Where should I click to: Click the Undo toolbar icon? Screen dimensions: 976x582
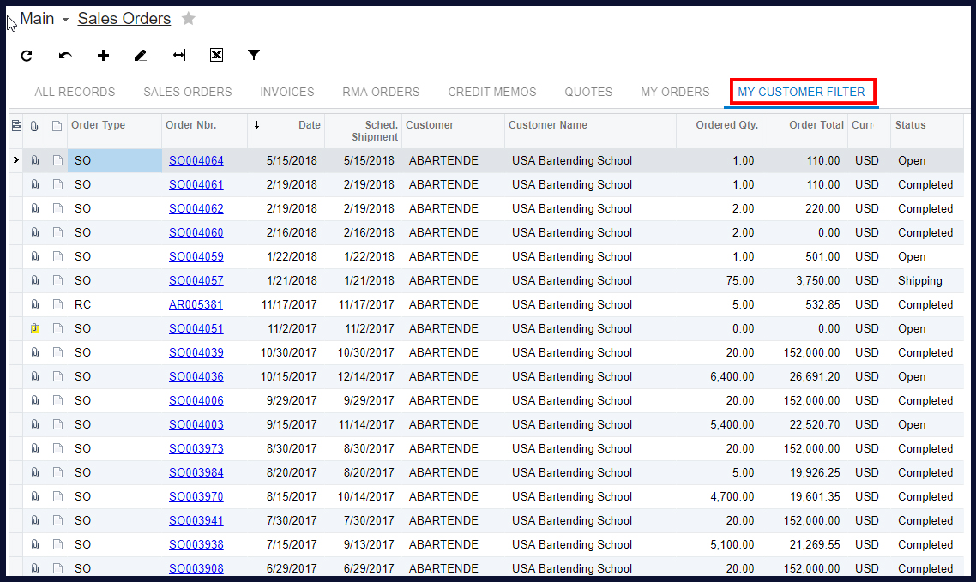click(x=65, y=56)
